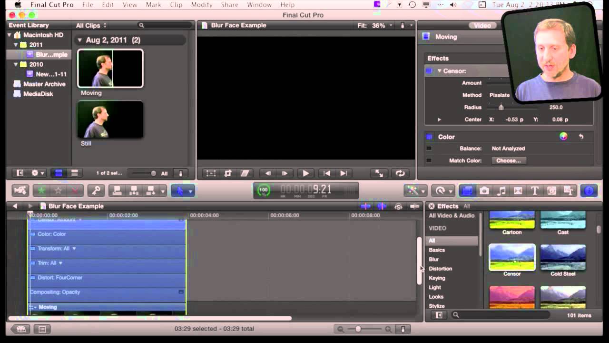Image resolution: width=609 pixels, height=343 pixels.
Task: Open the All Clips filter dropdown
Action: pyautogui.click(x=91, y=25)
